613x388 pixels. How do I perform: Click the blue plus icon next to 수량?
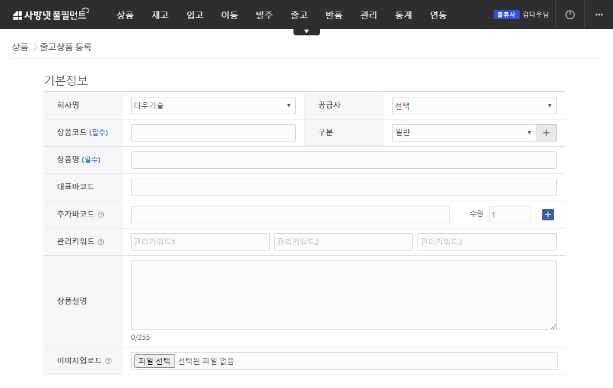pos(547,215)
